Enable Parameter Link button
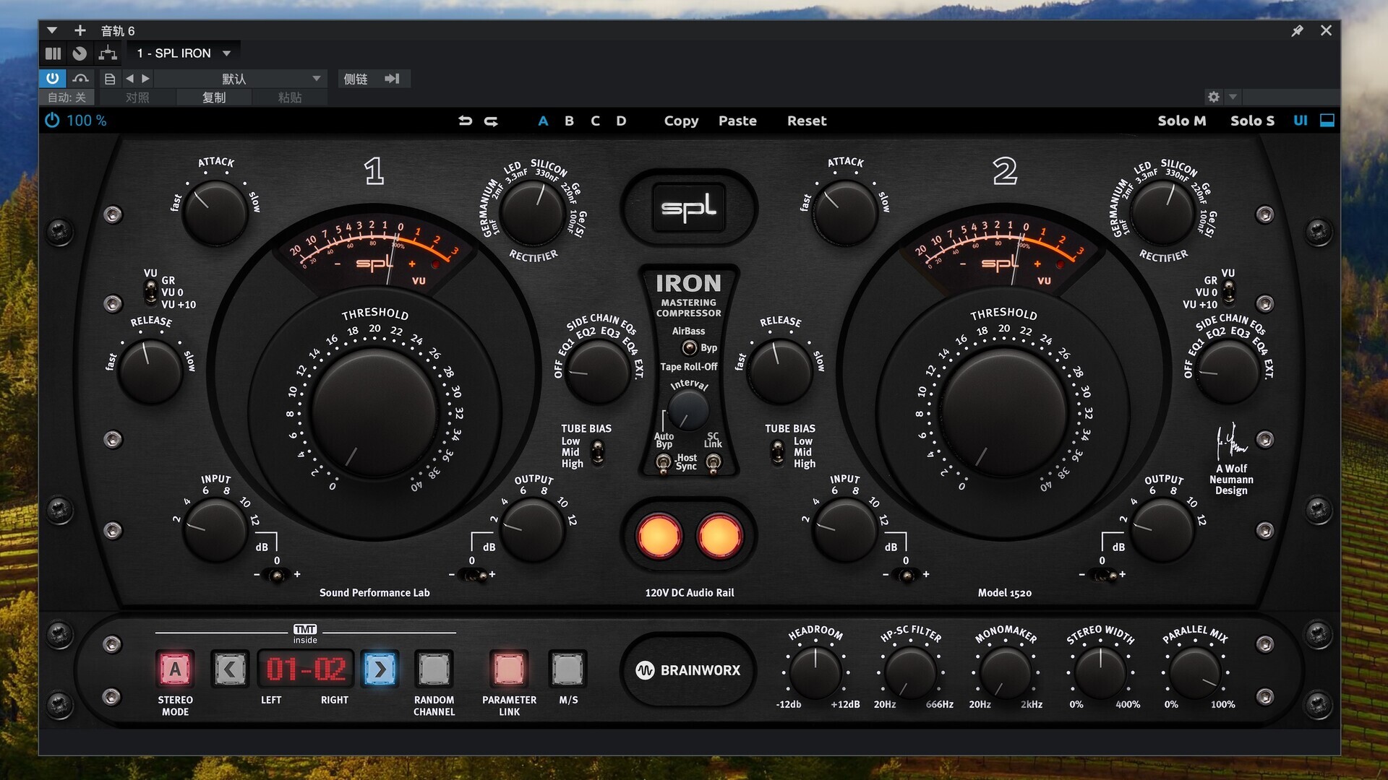1388x780 pixels. [x=509, y=669]
